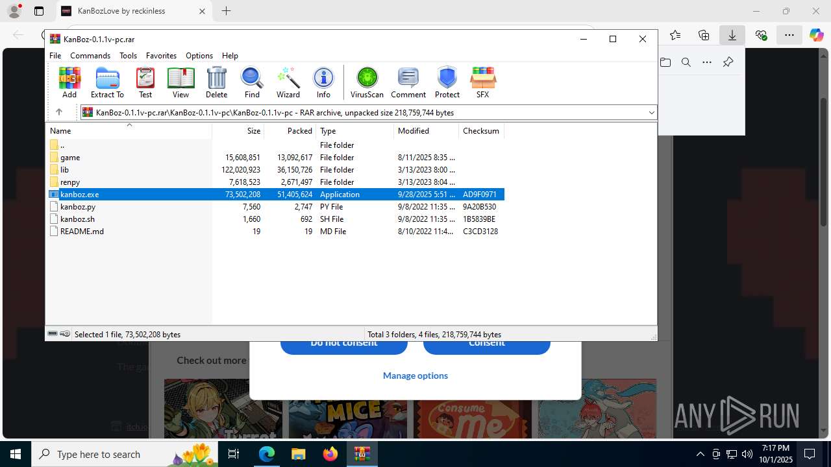Open new browser tab
This screenshot has height=467, width=831.
pos(226,11)
